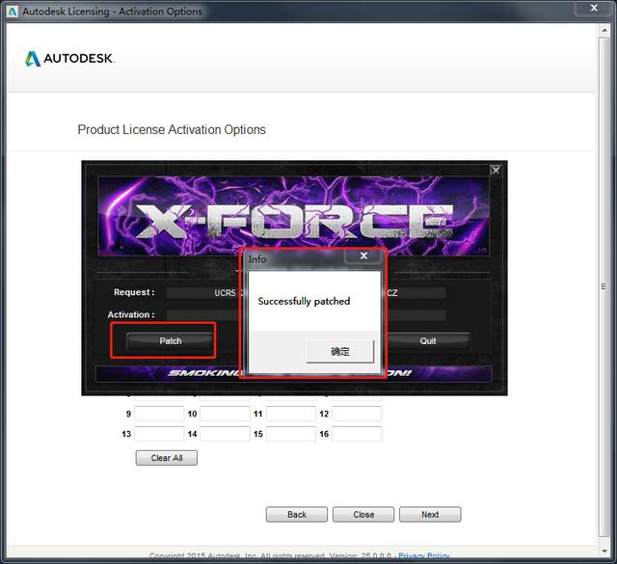Select input field number 9
Viewport: 617px width, 564px height.
(159, 414)
